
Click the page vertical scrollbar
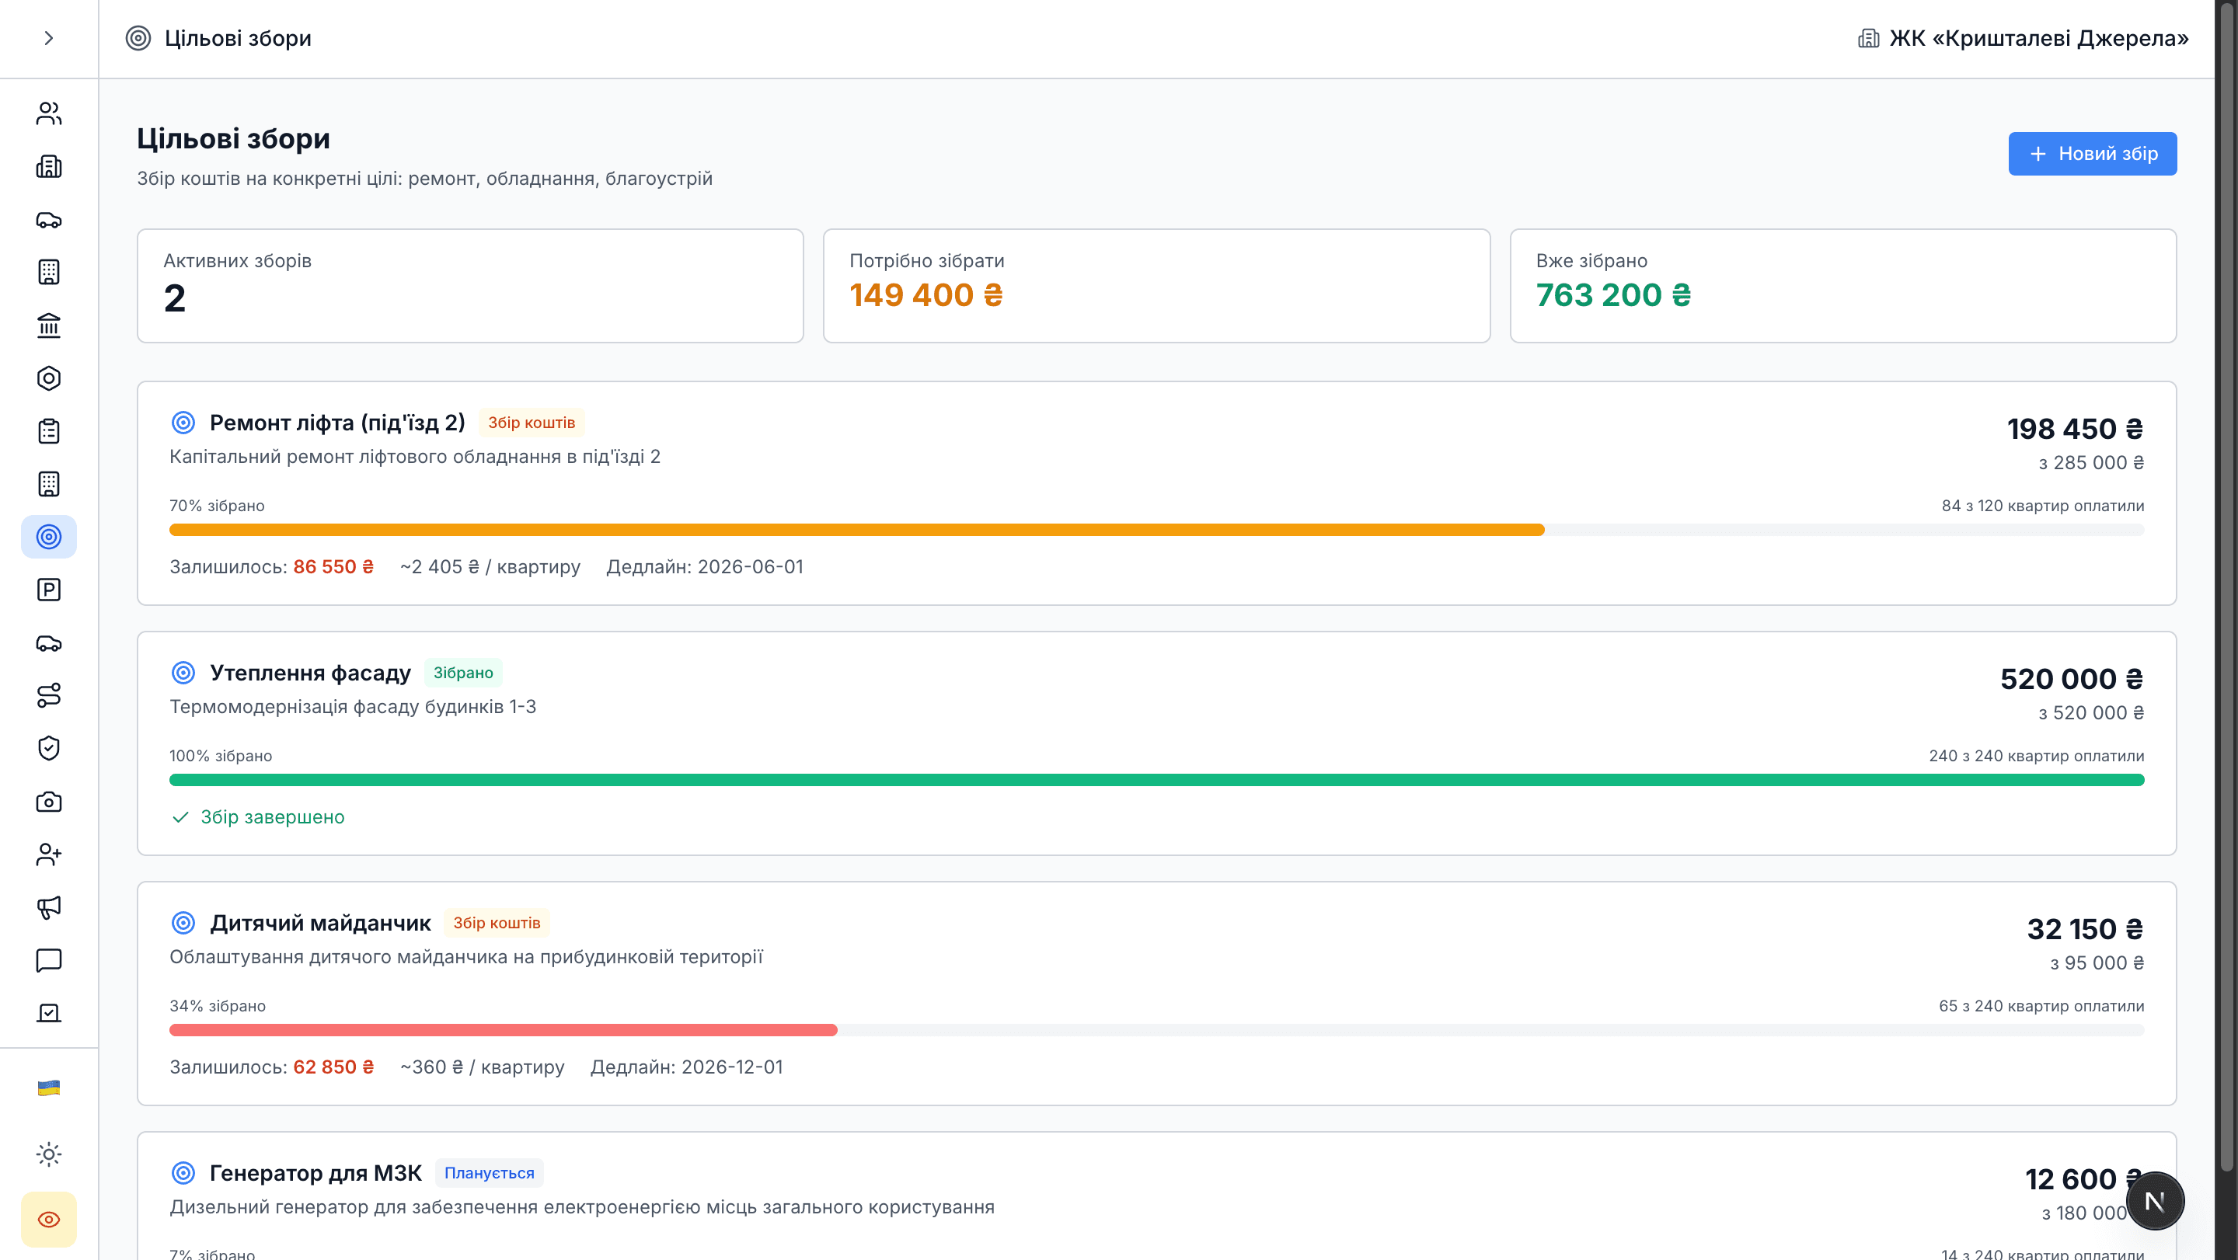click(2226, 586)
